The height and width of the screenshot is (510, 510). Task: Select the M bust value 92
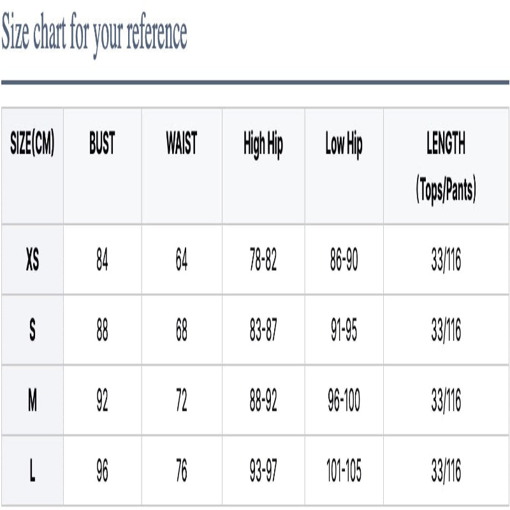pos(102,401)
